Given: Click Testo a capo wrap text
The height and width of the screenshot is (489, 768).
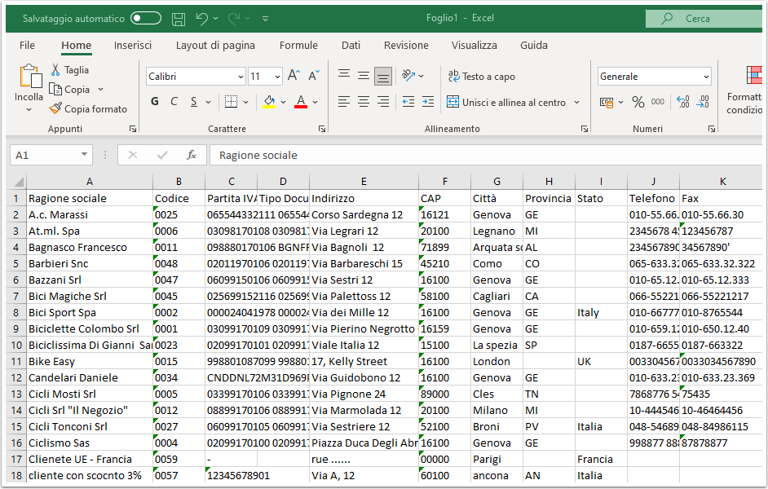Looking at the screenshot, I should click(x=482, y=77).
